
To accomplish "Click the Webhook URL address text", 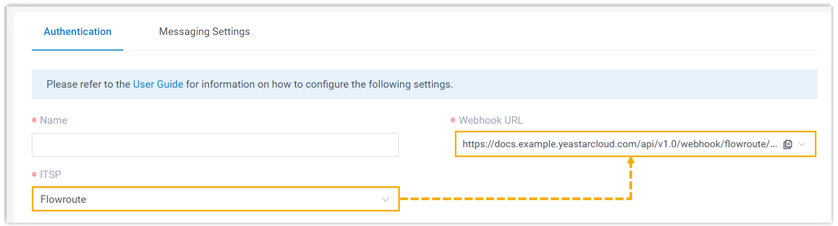I will click(x=620, y=144).
